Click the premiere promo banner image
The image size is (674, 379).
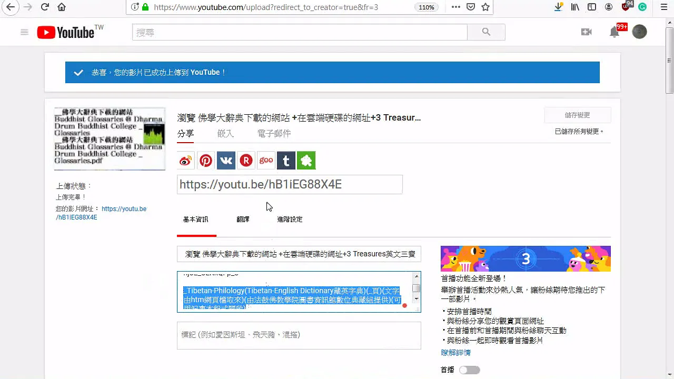coord(526,258)
